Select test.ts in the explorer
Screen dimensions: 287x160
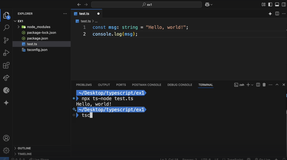pos(42,44)
